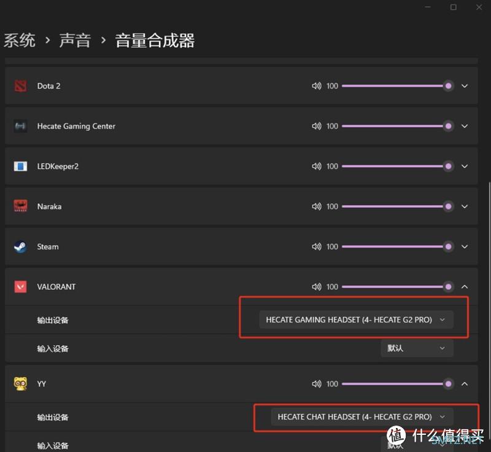Expand the Steam row chevron
Screen dimensions: 491x452
[465, 246]
